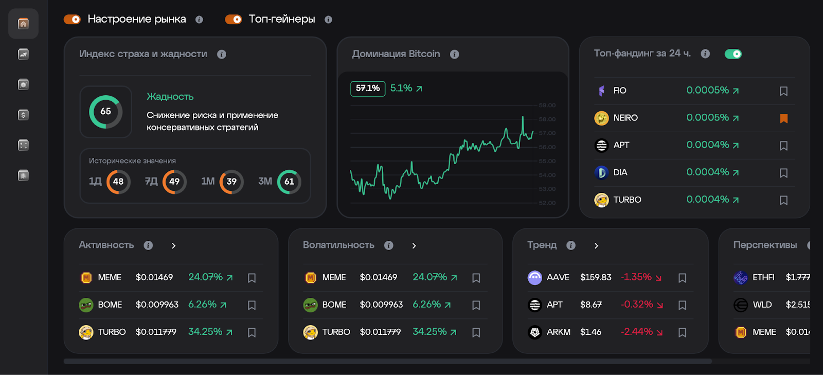Bookmark MEME in Активность
Image resolution: width=823 pixels, height=375 pixels.
[x=252, y=278]
